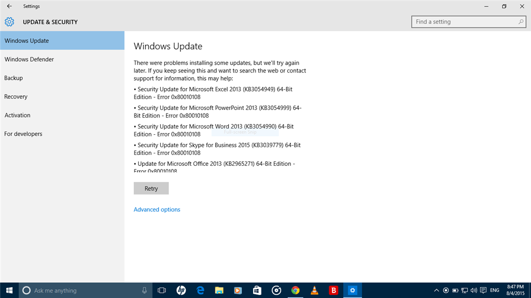Activate the Cortana microphone
Viewport: 531px width, 298px height.
point(144,291)
